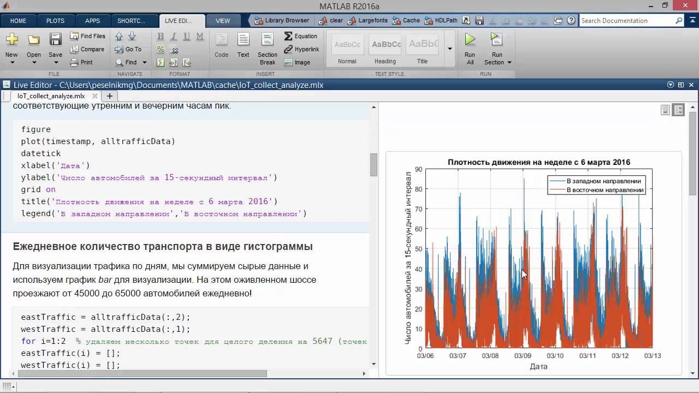The image size is (699, 393).
Task: Jump to next section with down arrow
Action: [x=132, y=37]
